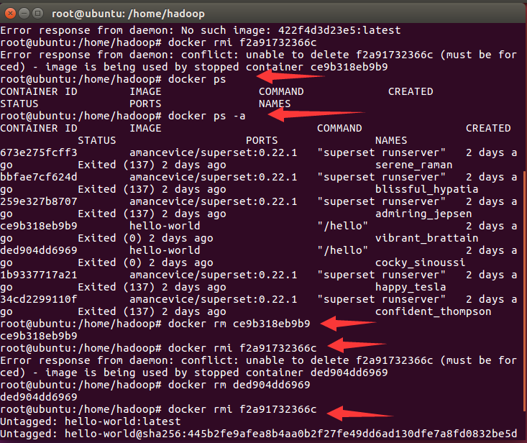The image size is (527, 443).
Task: Click the terminal scrollbar on right edge
Action: coord(525,291)
